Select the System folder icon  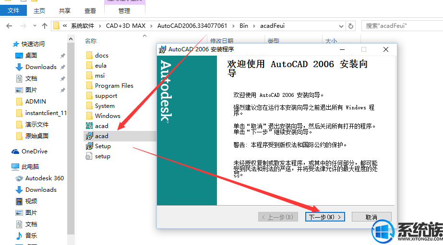(x=89, y=106)
